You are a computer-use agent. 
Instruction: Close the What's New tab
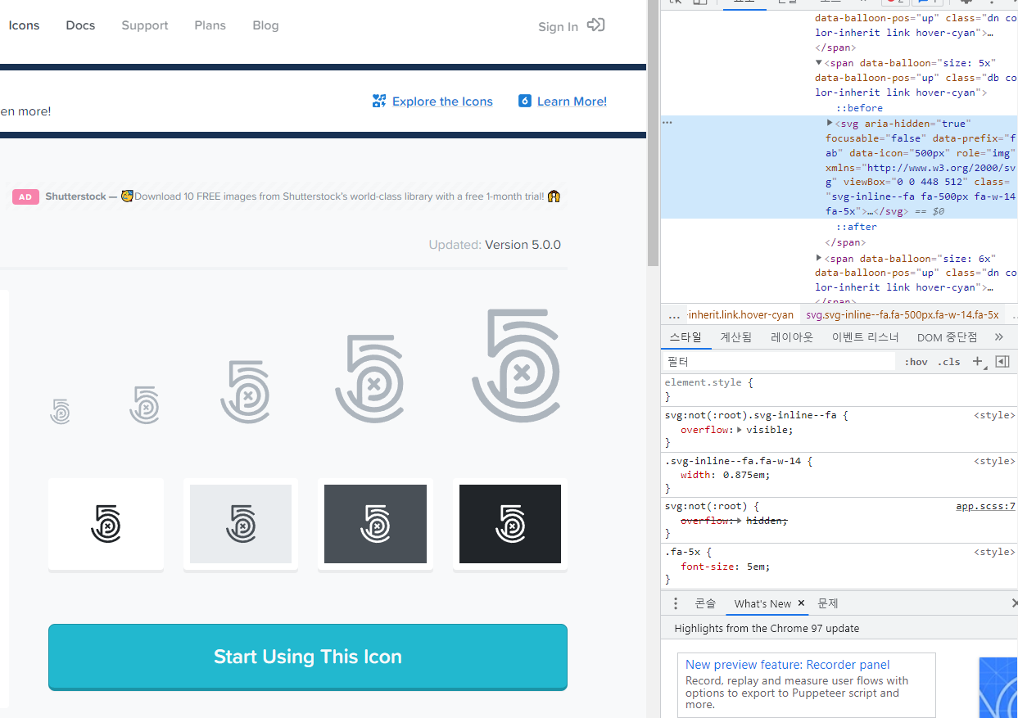801,603
